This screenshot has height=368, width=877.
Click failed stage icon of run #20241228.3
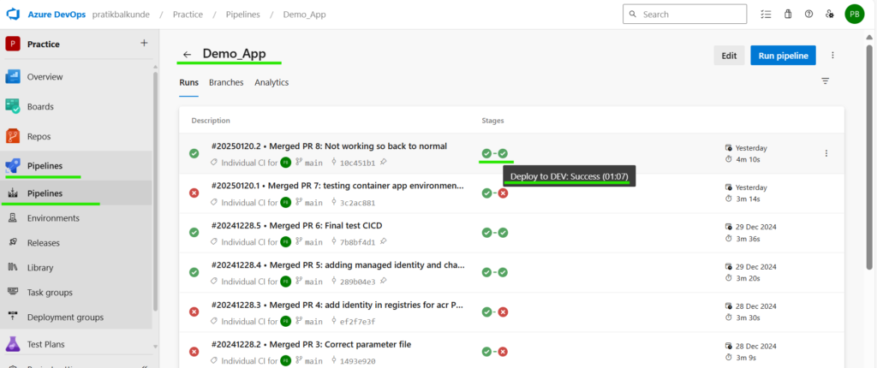coord(503,312)
